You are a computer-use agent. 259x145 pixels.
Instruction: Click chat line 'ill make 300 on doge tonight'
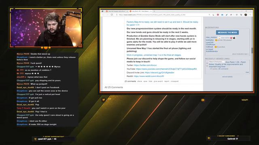42,124
